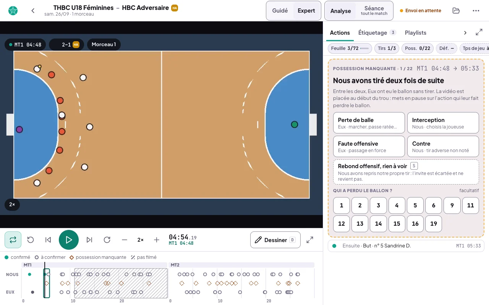This screenshot has height=305, width=489.
Task: Select the Feuille 3/72 filter chip
Action: pos(350,48)
